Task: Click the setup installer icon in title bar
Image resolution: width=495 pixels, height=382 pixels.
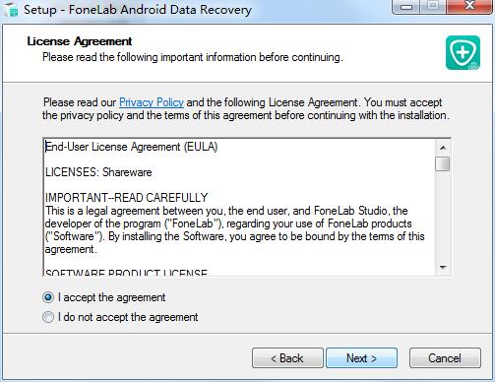Action: click(11, 9)
